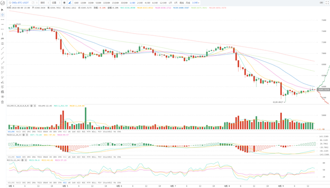Screen dimensions: 330x188
Task: Open RSI indicator settings gear
Action: [x=22, y=160]
